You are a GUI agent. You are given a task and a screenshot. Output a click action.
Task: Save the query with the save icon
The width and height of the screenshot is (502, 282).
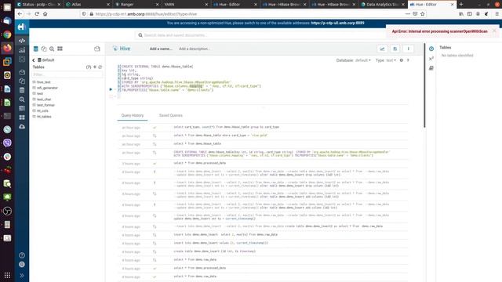[x=395, y=49]
